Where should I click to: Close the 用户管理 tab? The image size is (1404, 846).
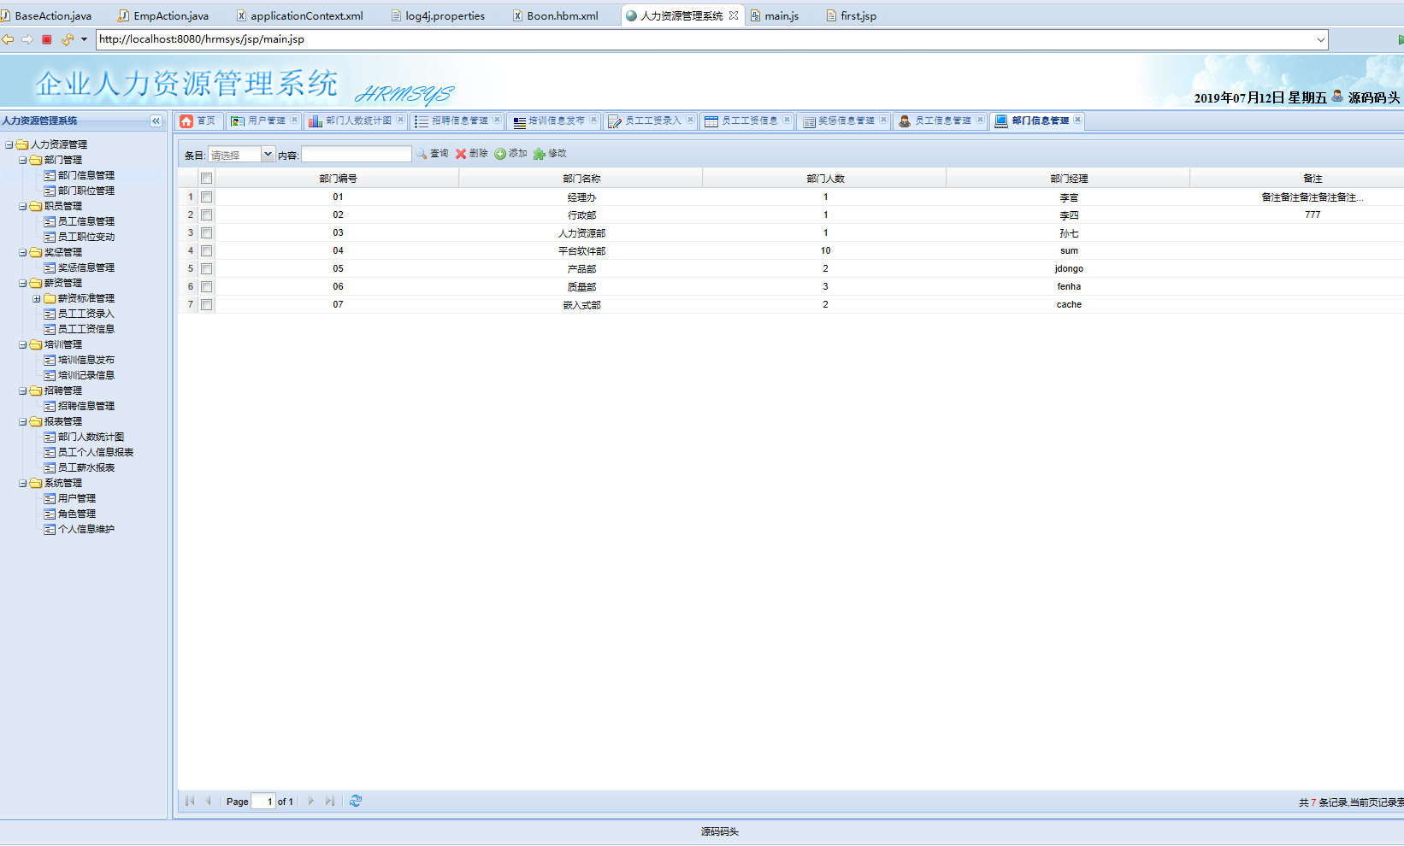pyautogui.click(x=294, y=120)
